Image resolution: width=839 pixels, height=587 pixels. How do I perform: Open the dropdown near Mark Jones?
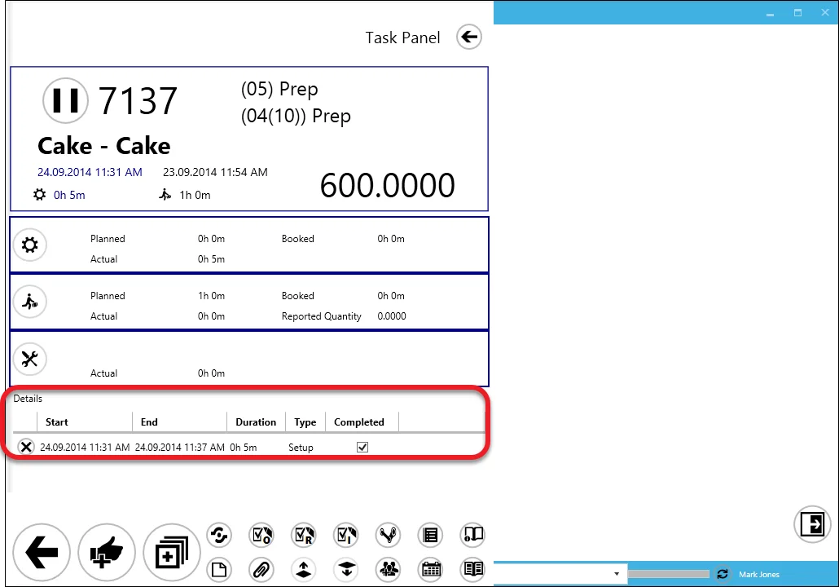click(x=617, y=573)
